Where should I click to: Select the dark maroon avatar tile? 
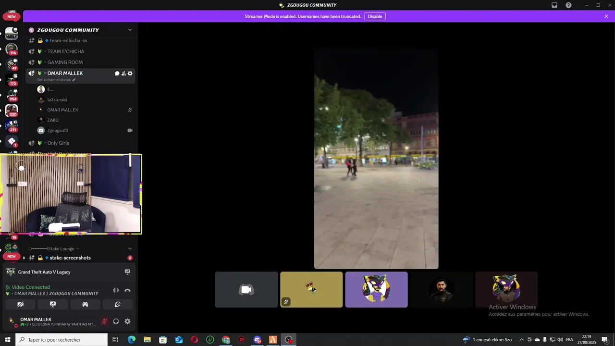pos(506,290)
